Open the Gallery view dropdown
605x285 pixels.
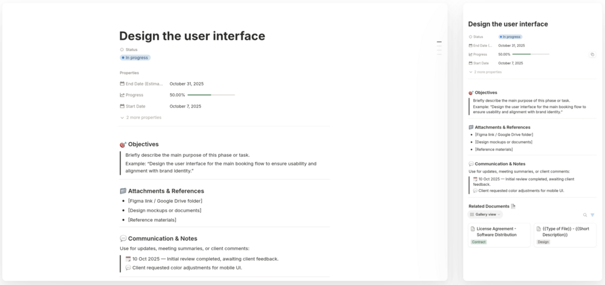tap(485, 215)
